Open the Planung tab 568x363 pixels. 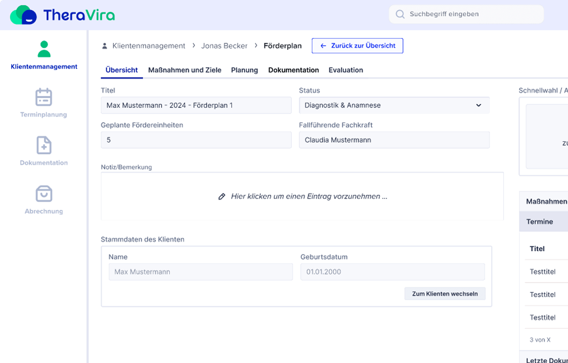(x=244, y=70)
